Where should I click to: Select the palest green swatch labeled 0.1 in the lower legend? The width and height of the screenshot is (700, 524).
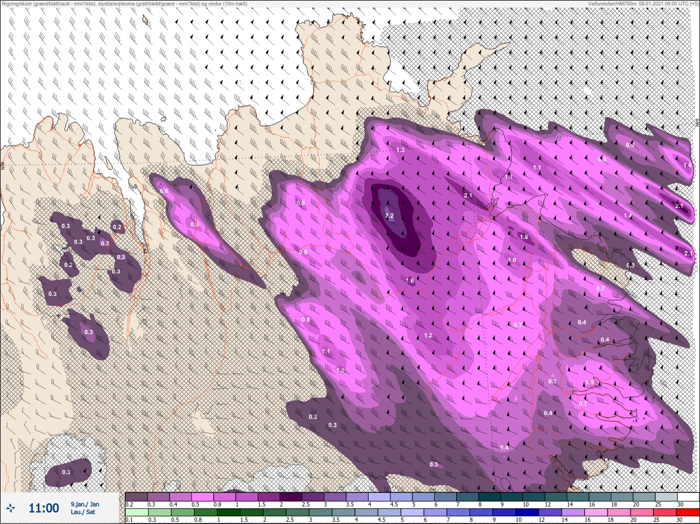[x=136, y=513]
